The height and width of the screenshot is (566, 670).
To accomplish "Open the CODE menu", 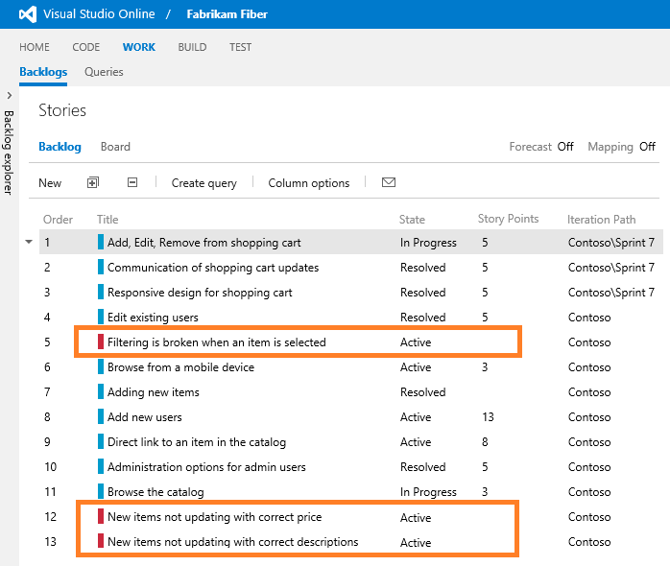I will pyautogui.click(x=85, y=47).
